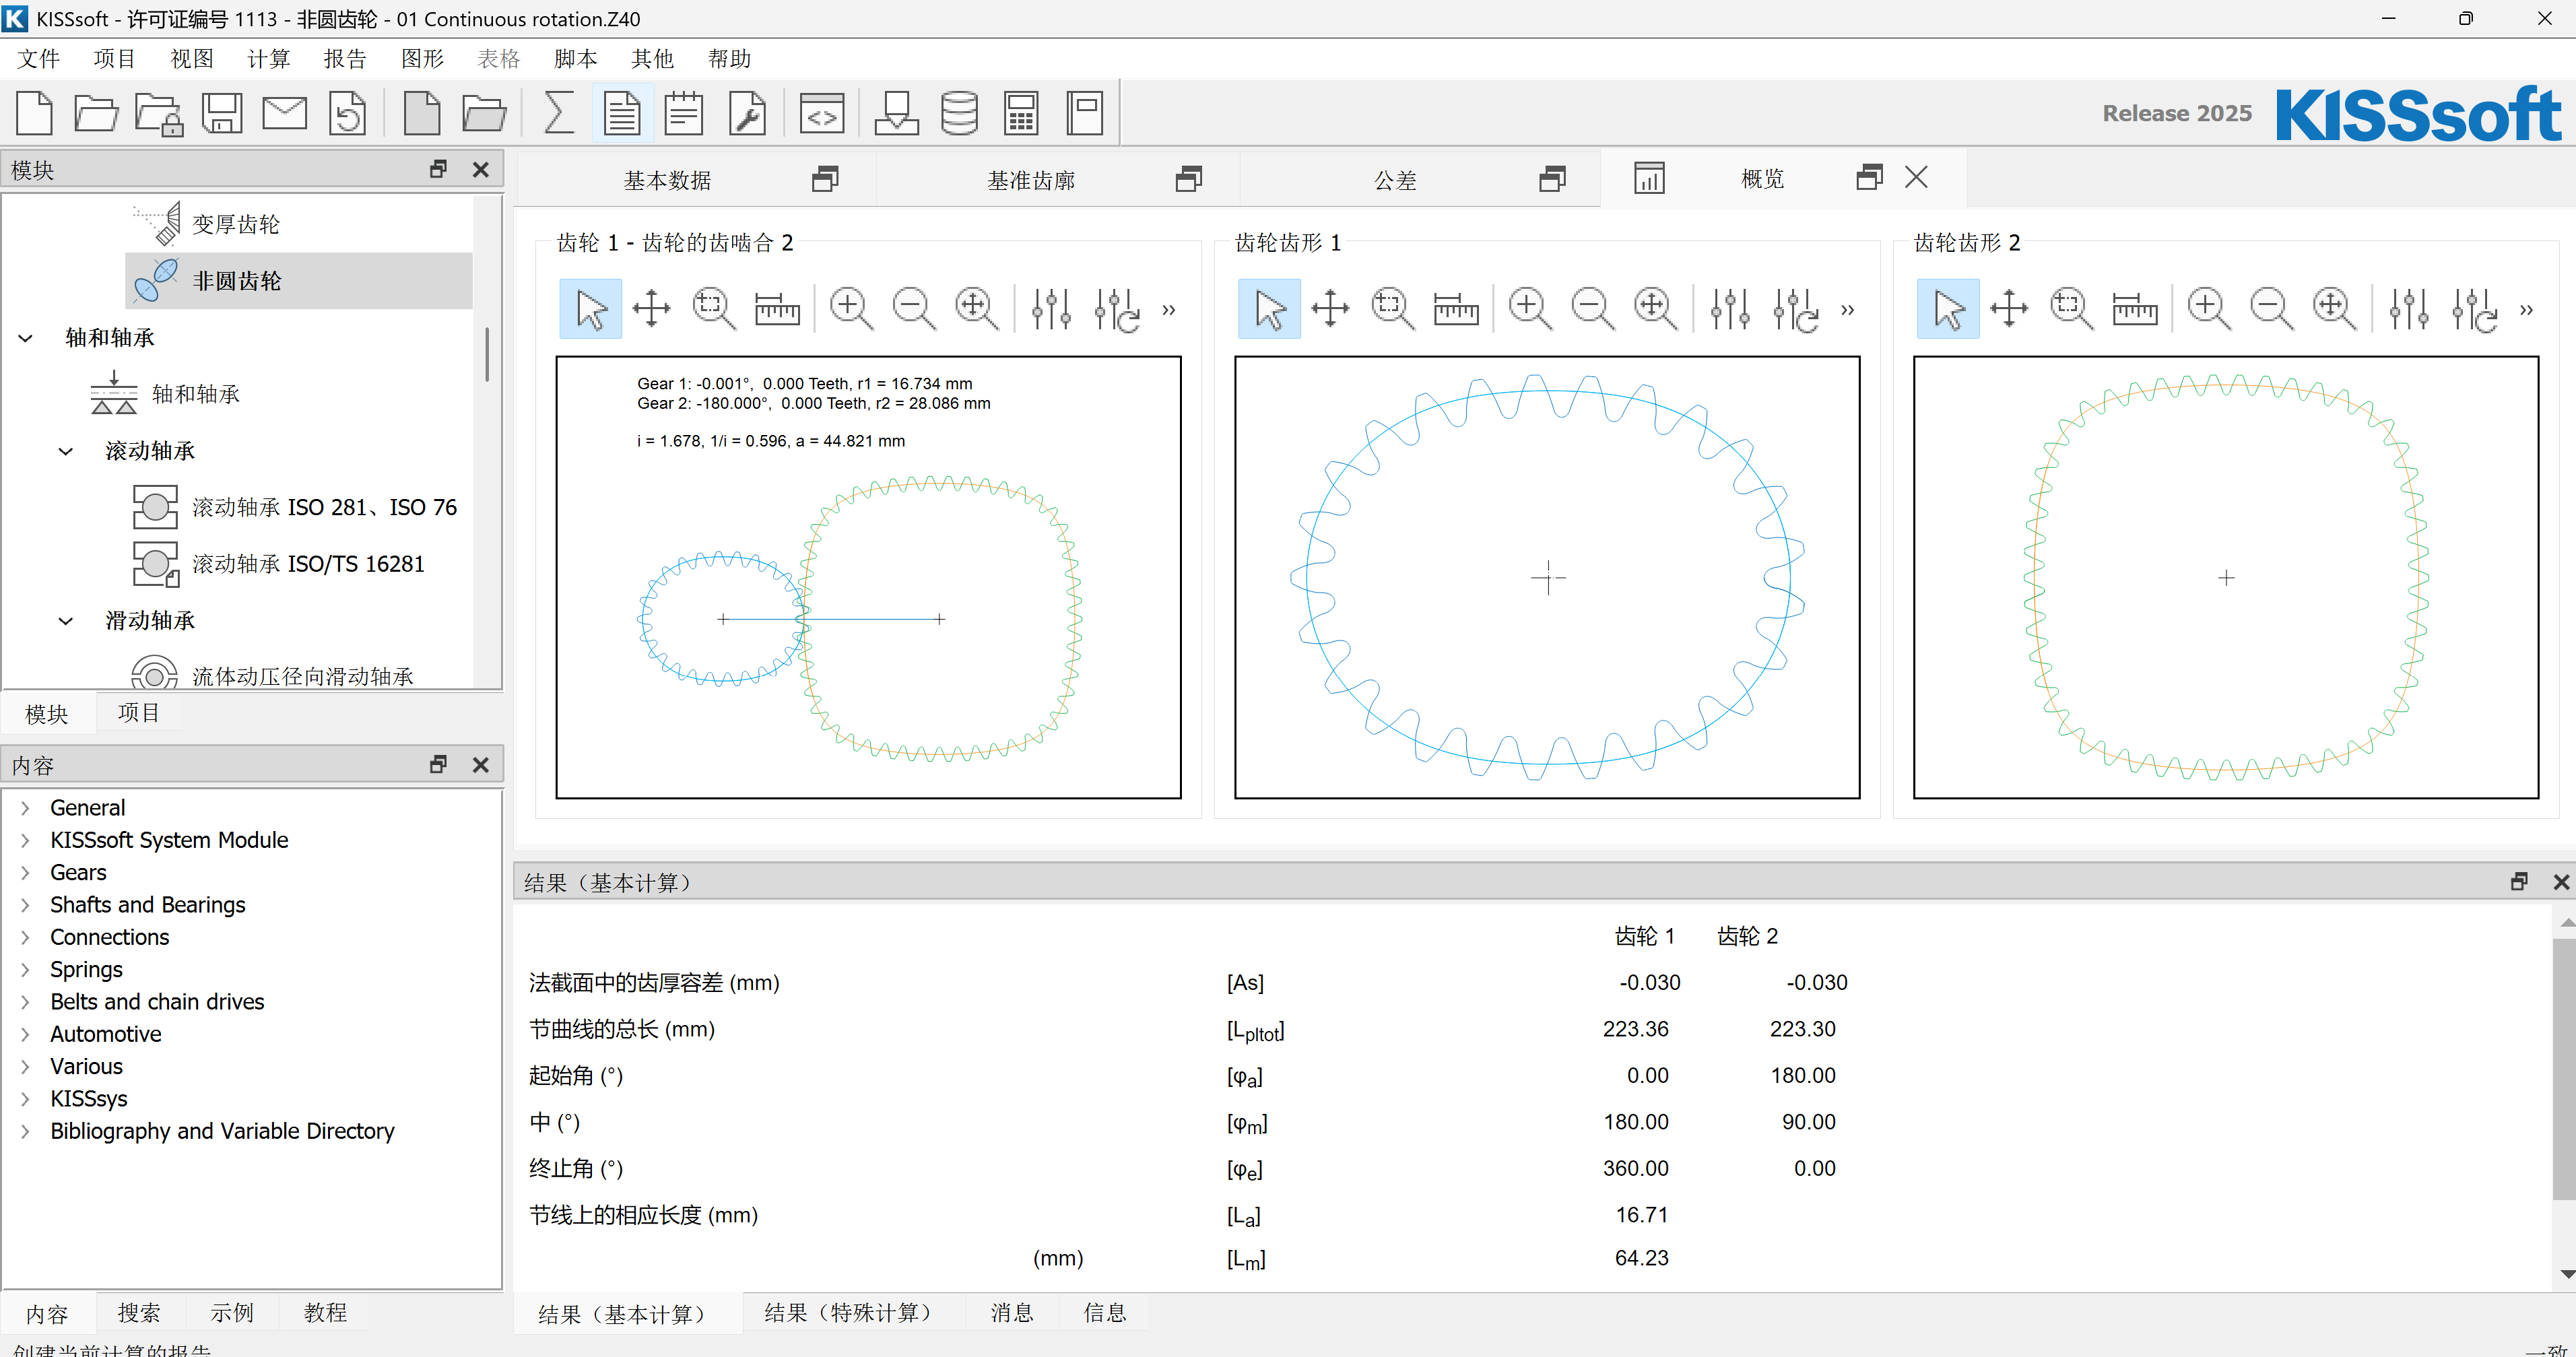Click the sigma calculate icon
2576x1357 pixels.
coord(558,113)
